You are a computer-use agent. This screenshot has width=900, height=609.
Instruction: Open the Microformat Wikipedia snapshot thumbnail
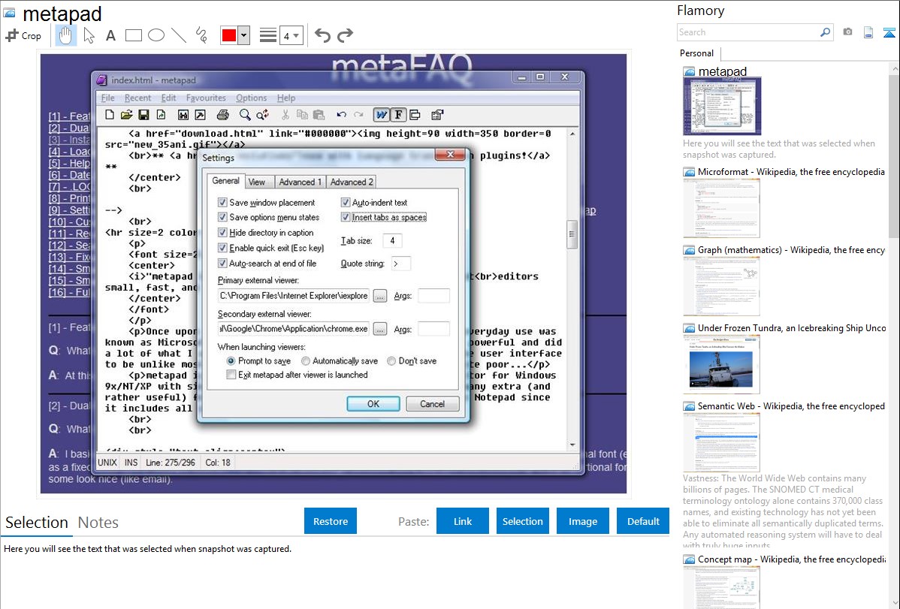point(721,208)
